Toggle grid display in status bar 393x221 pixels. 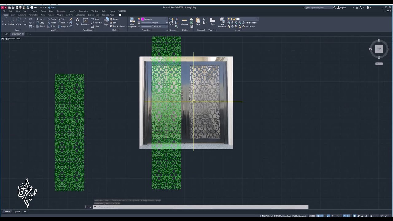point(318,216)
